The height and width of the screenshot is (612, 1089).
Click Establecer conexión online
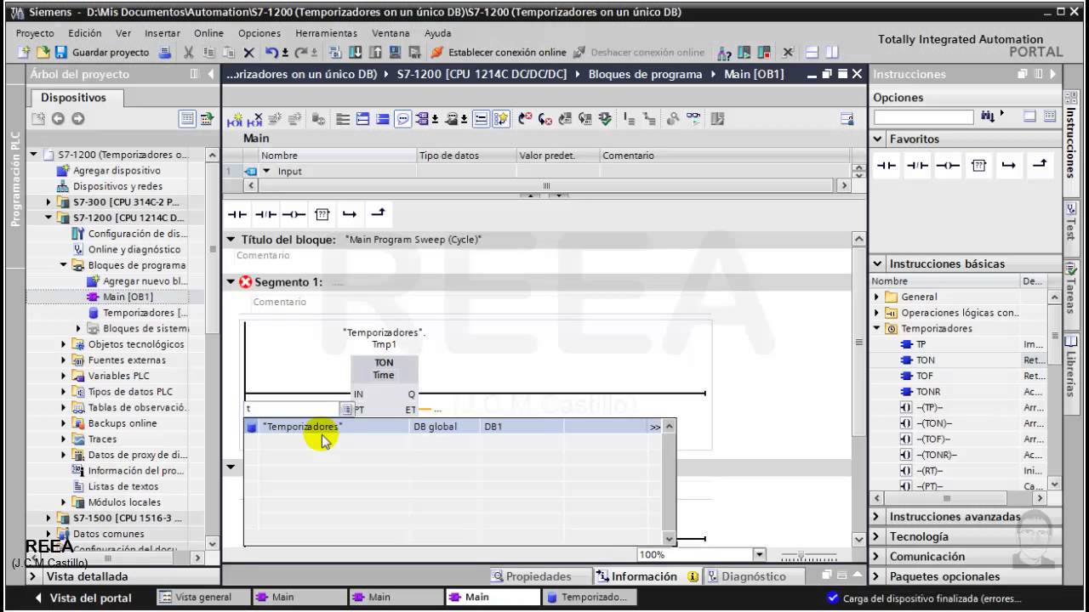[x=499, y=53]
